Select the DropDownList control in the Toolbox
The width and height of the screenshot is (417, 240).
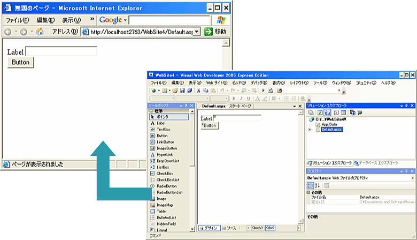tap(169, 161)
